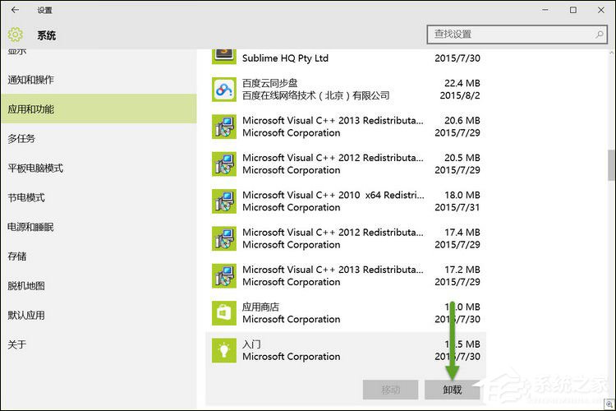This screenshot has width=616, height=411.
Task: Click the 入门 lightbulb app icon
Action: (224, 350)
